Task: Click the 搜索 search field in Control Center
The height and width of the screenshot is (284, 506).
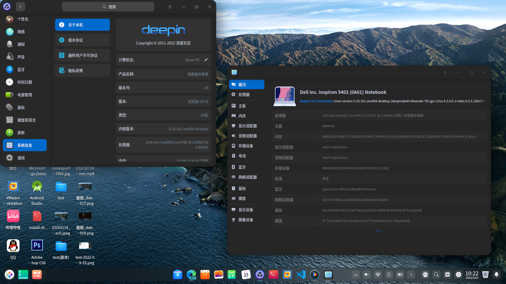Action: point(108,6)
